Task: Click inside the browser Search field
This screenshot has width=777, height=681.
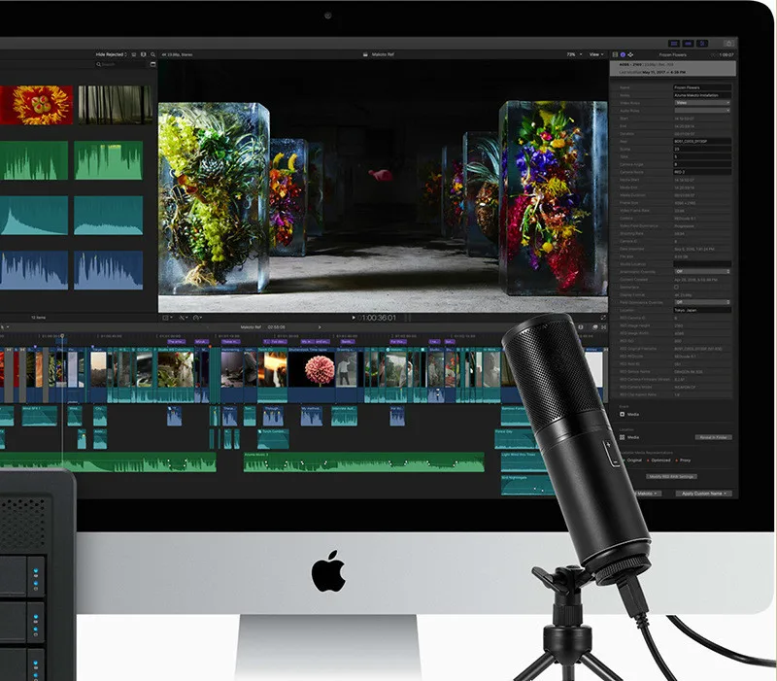Action: pyautogui.click(x=121, y=64)
